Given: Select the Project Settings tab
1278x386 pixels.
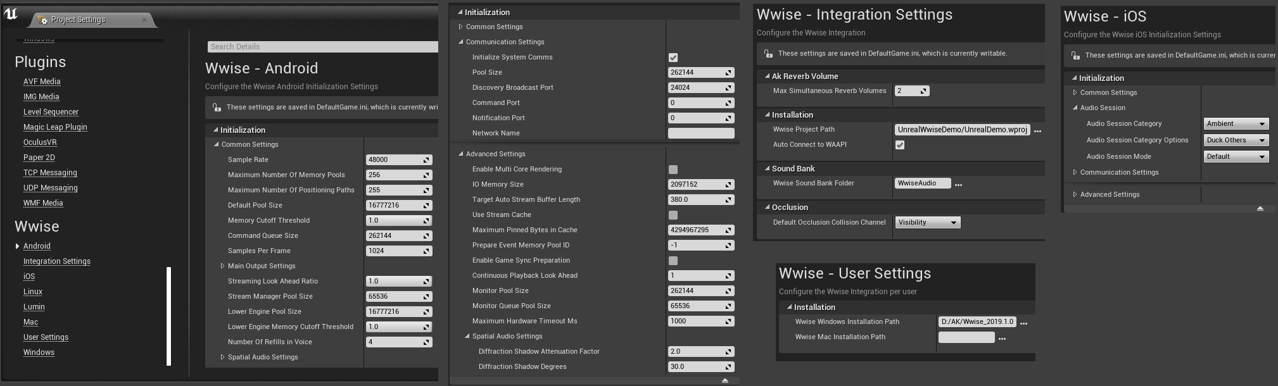Looking at the screenshot, I should point(79,20).
